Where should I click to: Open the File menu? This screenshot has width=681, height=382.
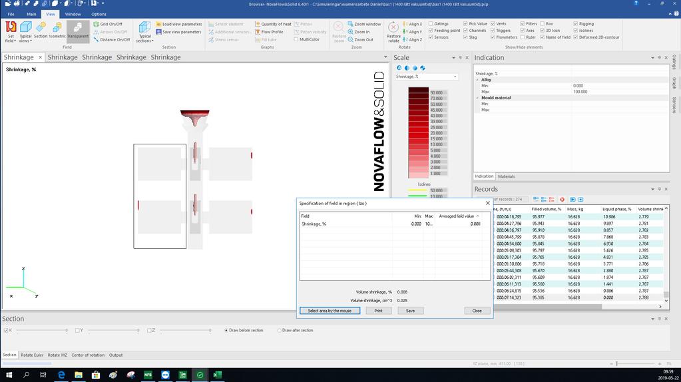coord(11,14)
